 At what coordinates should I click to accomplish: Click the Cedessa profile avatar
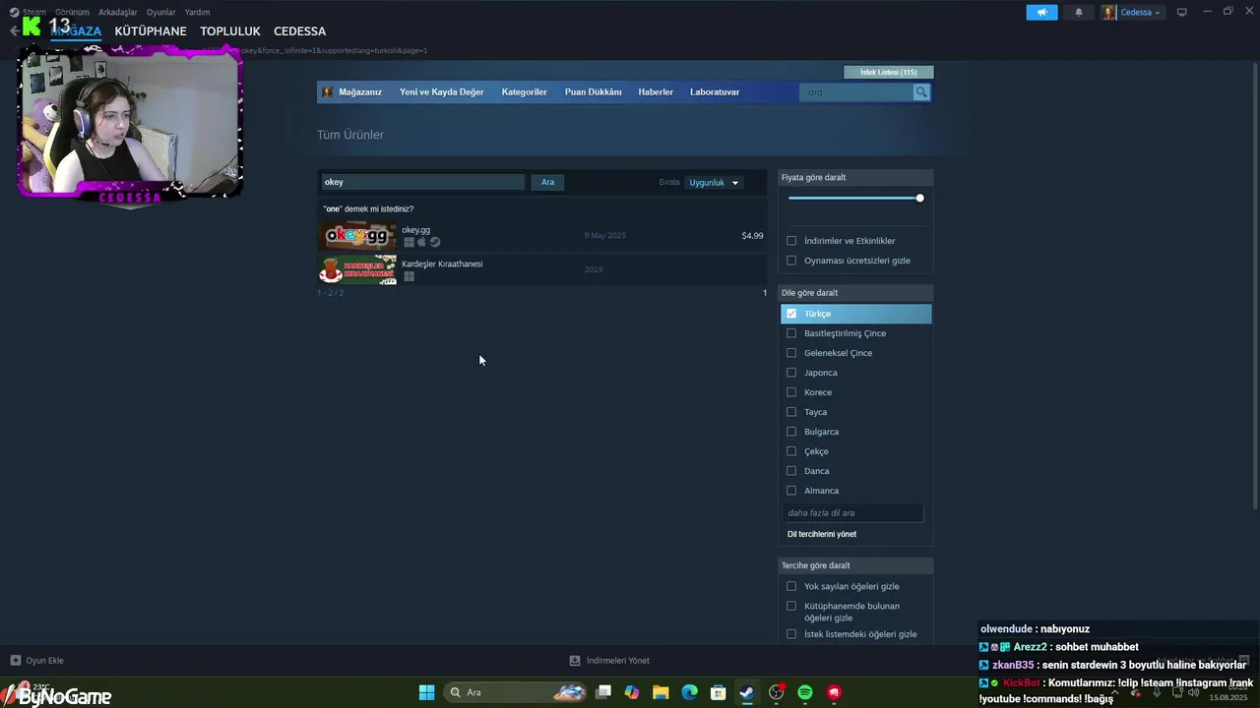pyautogui.click(x=1109, y=13)
